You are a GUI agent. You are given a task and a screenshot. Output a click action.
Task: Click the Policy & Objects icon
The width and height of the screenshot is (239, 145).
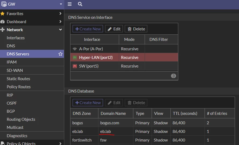(2, 143)
